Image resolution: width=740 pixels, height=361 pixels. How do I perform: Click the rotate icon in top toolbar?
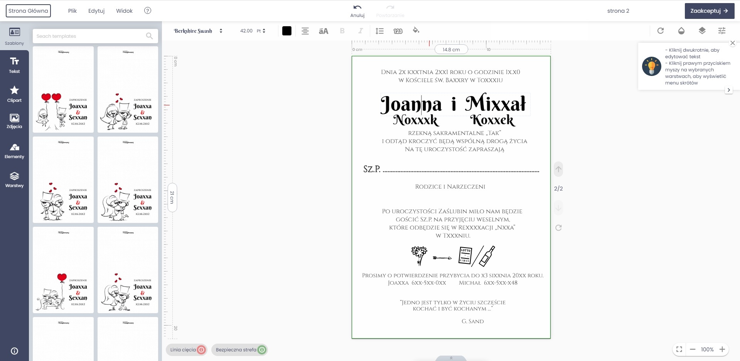tap(661, 30)
